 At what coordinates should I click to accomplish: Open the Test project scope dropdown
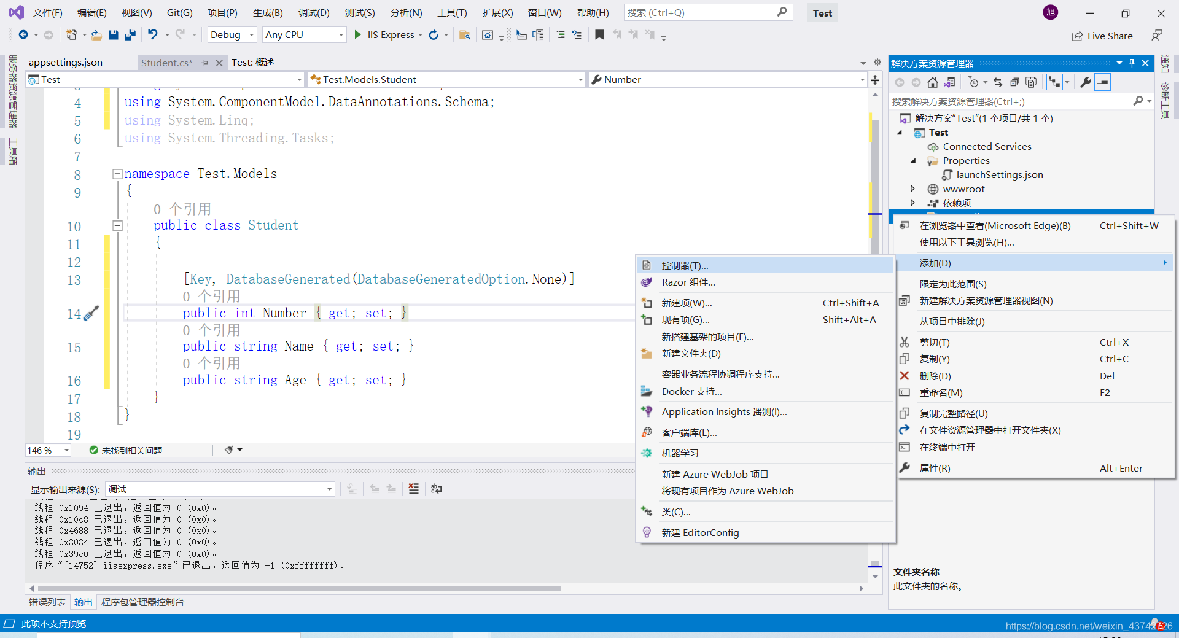(165, 80)
